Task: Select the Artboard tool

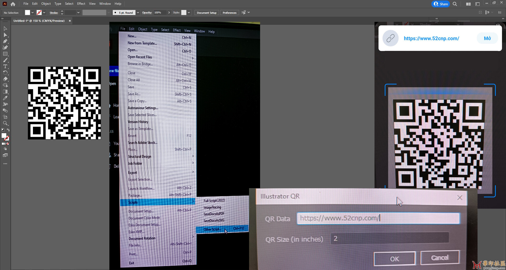Action: tap(5, 117)
